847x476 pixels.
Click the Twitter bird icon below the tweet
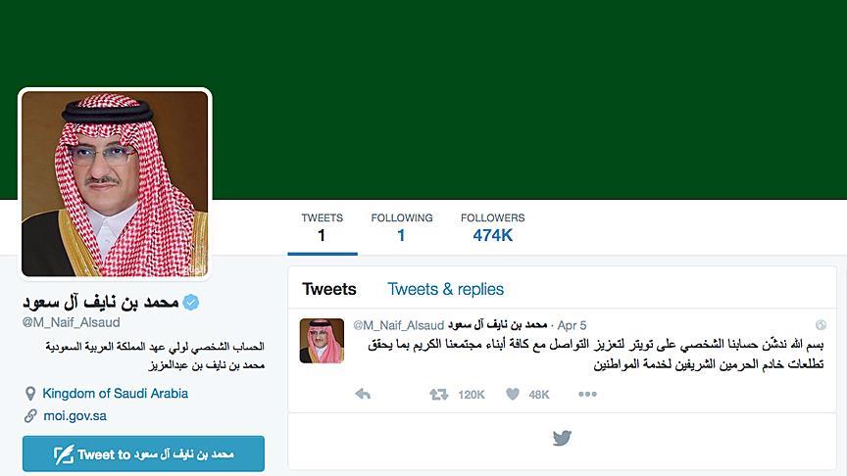click(x=562, y=438)
